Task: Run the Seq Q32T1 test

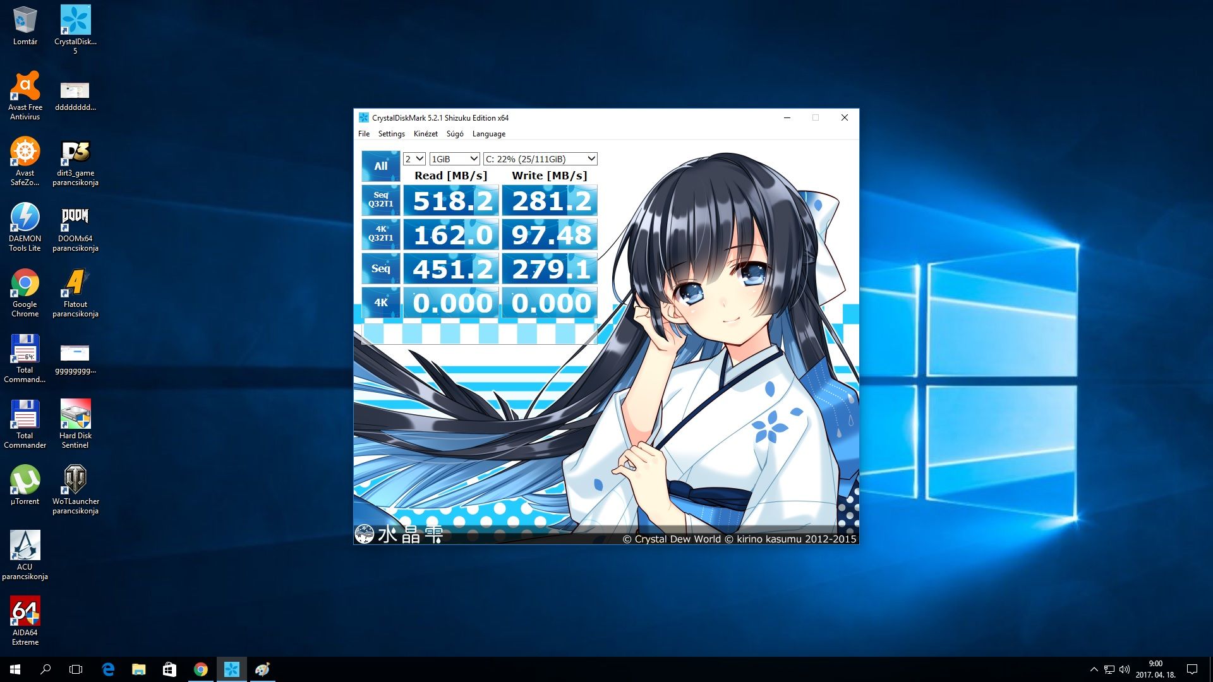Action: (381, 200)
